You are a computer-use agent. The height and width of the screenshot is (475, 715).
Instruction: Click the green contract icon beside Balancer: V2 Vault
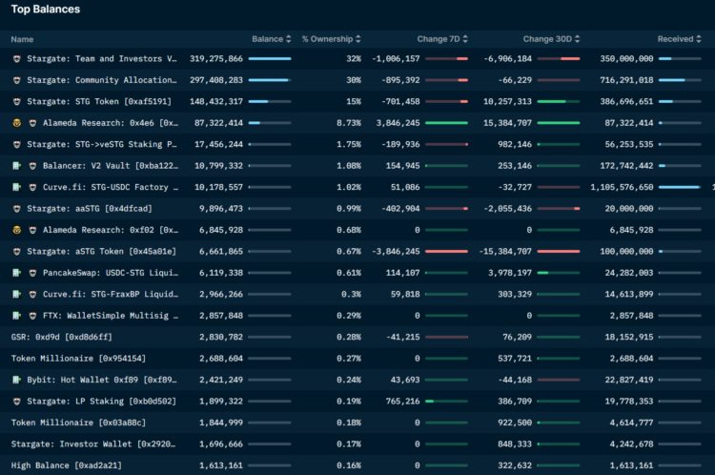pyautogui.click(x=16, y=166)
